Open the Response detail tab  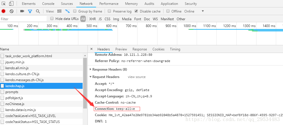(x=140, y=49)
